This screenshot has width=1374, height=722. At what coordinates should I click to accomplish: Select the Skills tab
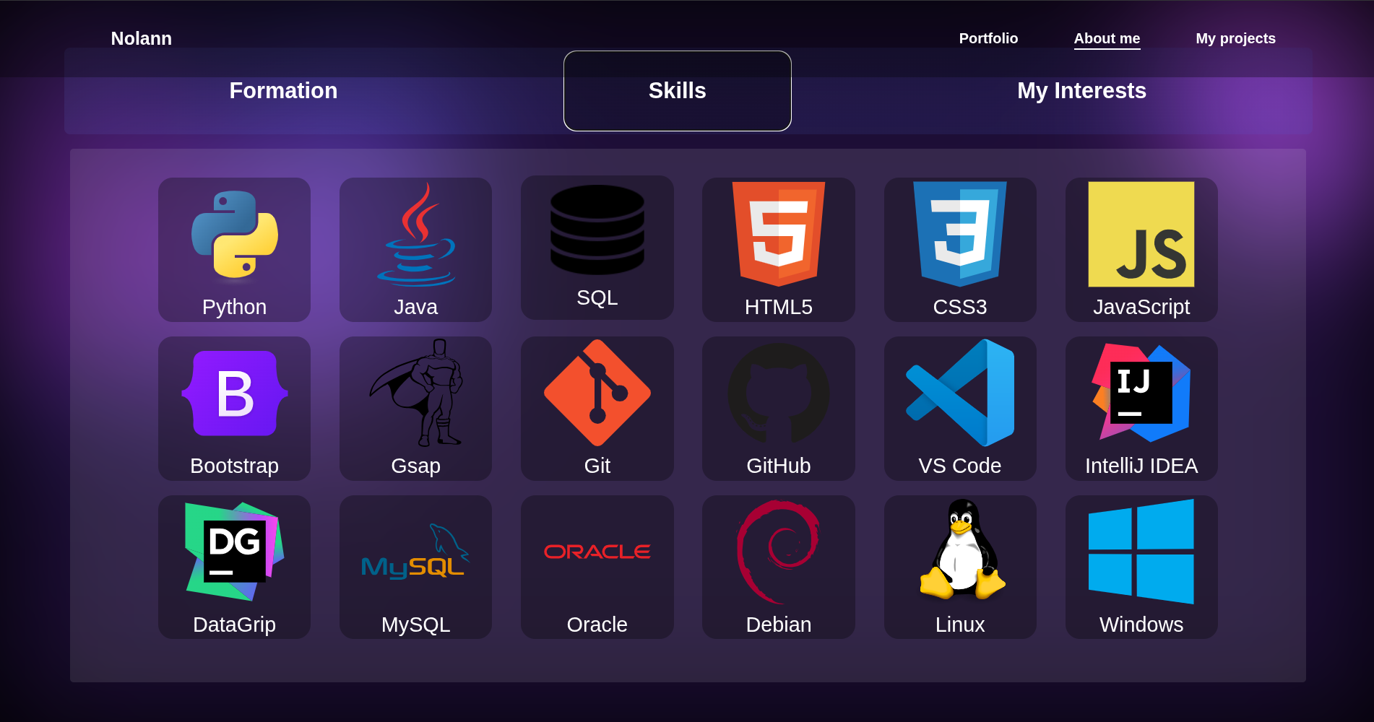click(678, 91)
